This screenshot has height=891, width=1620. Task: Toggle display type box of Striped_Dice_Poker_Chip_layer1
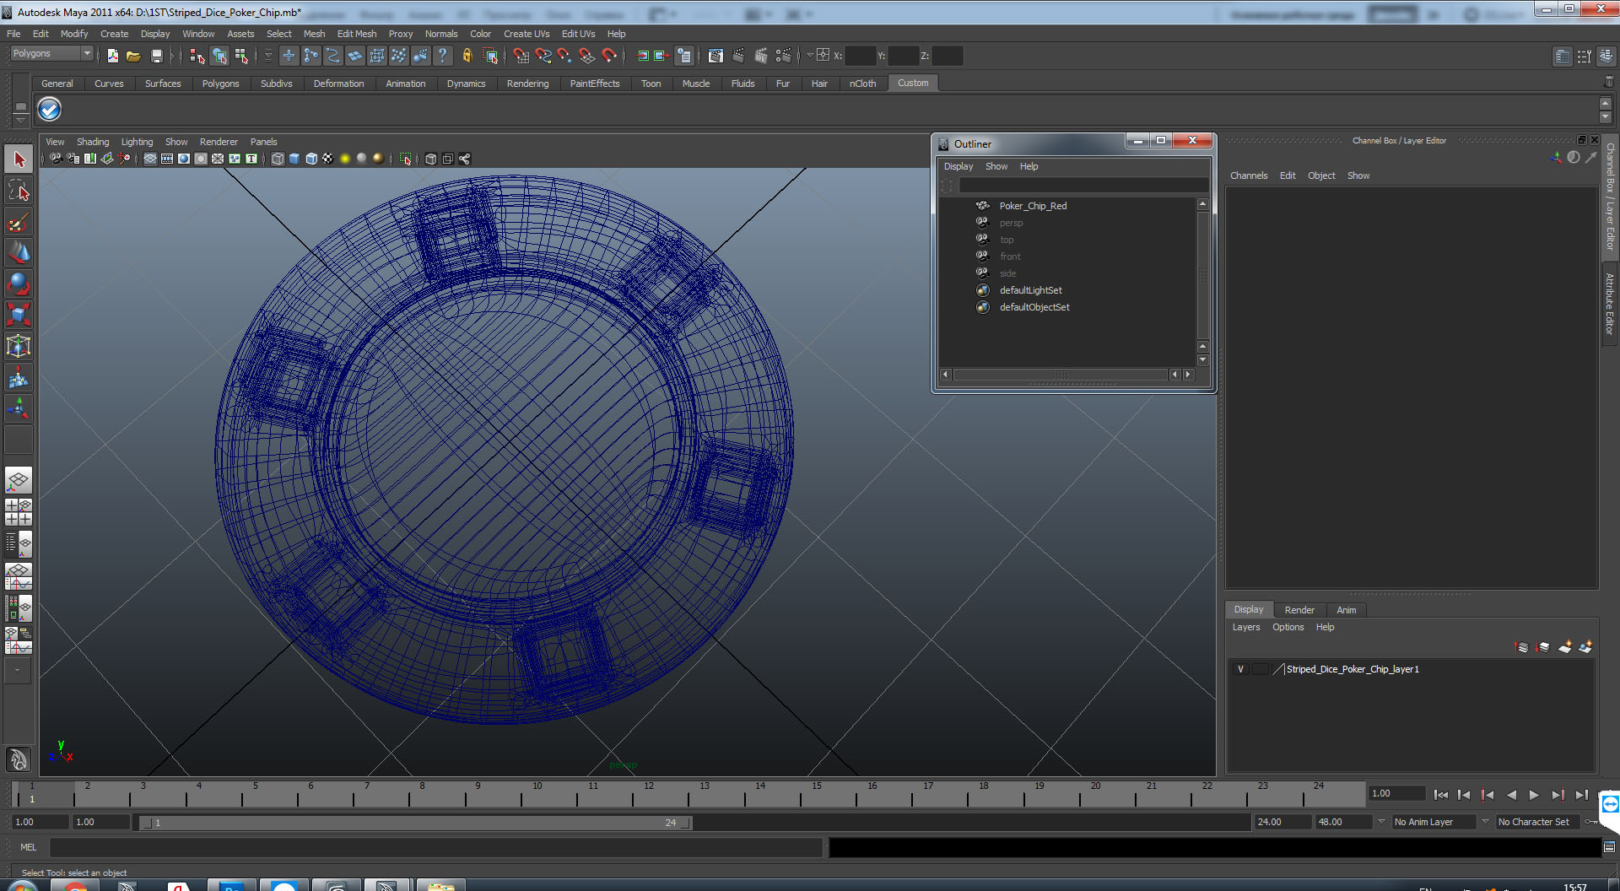click(1260, 669)
